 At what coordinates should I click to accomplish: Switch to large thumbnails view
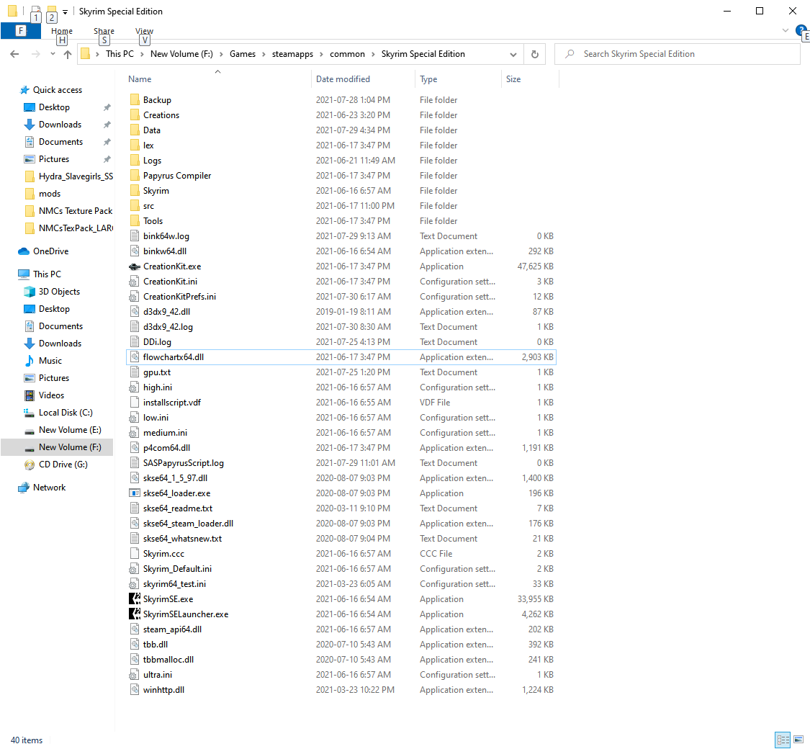[x=798, y=740]
